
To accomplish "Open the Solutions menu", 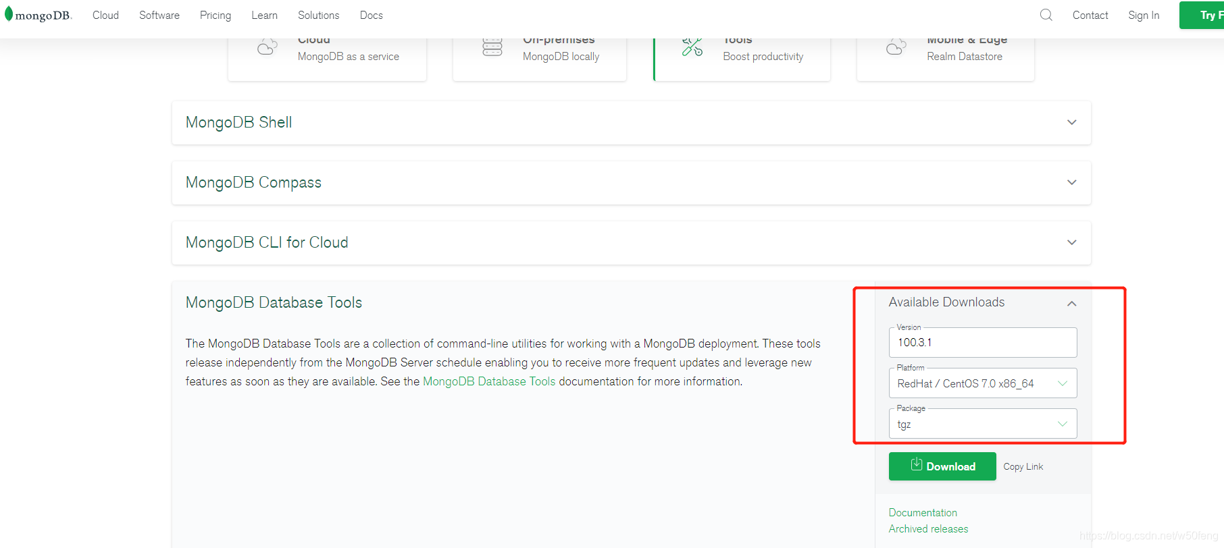I will tap(318, 15).
